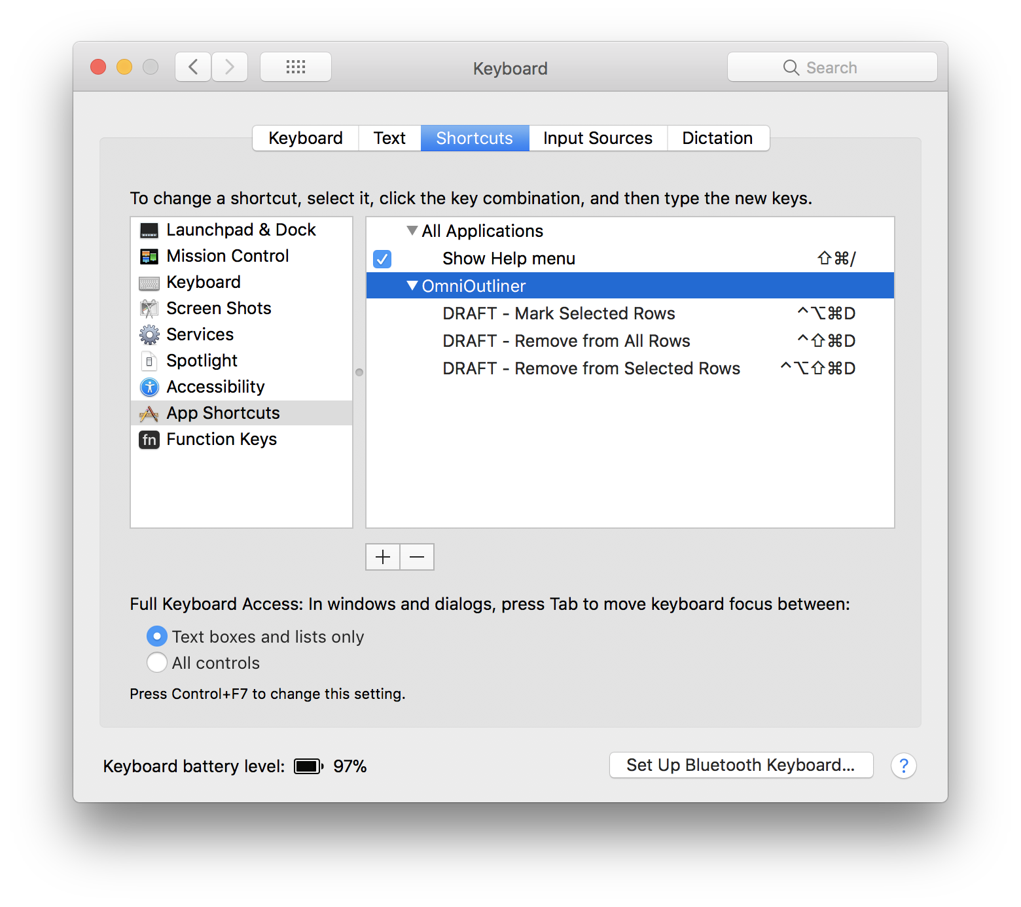This screenshot has width=1021, height=907.
Task: Click the Launchpad & Dock icon
Action: (x=149, y=230)
